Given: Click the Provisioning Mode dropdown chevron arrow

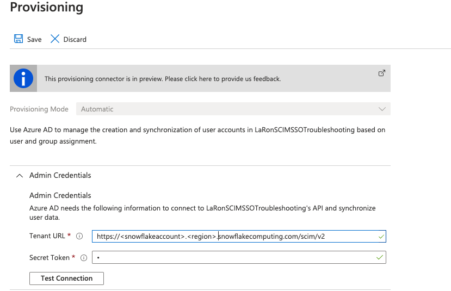Looking at the screenshot, I should [382, 109].
